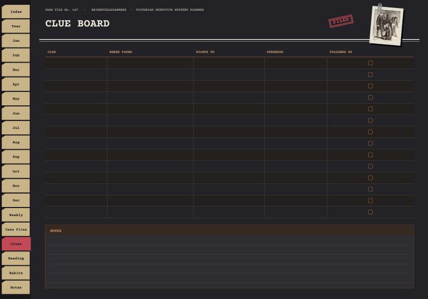The height and width of the screenshot is (299, 428).
Task: Mark the eleventh clue row followed up
Action: click(x=370, y=178)
